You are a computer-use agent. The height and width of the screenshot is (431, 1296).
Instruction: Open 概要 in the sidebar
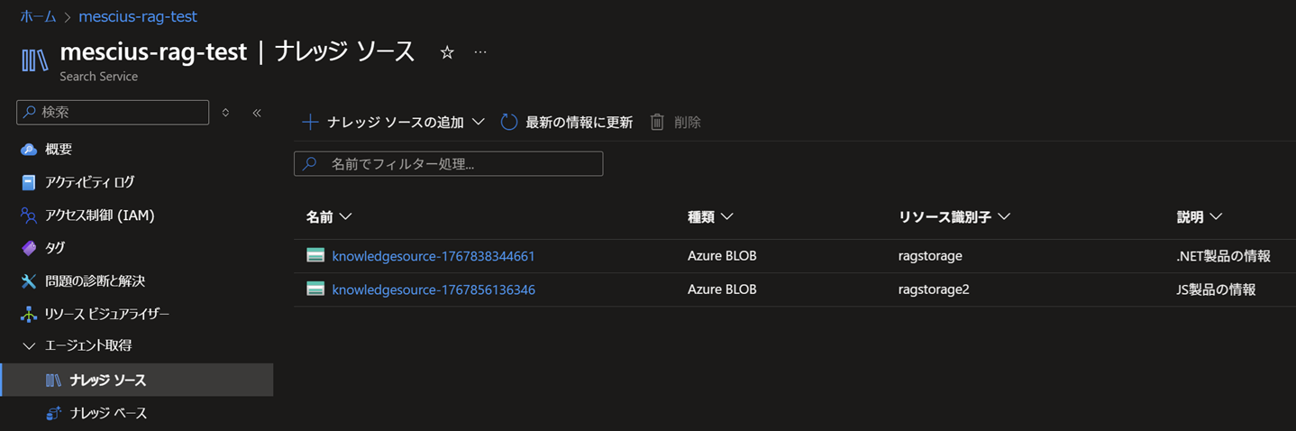[59, 150]
